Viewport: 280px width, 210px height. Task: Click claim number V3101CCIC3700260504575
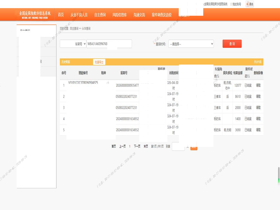tap(83, 83)
